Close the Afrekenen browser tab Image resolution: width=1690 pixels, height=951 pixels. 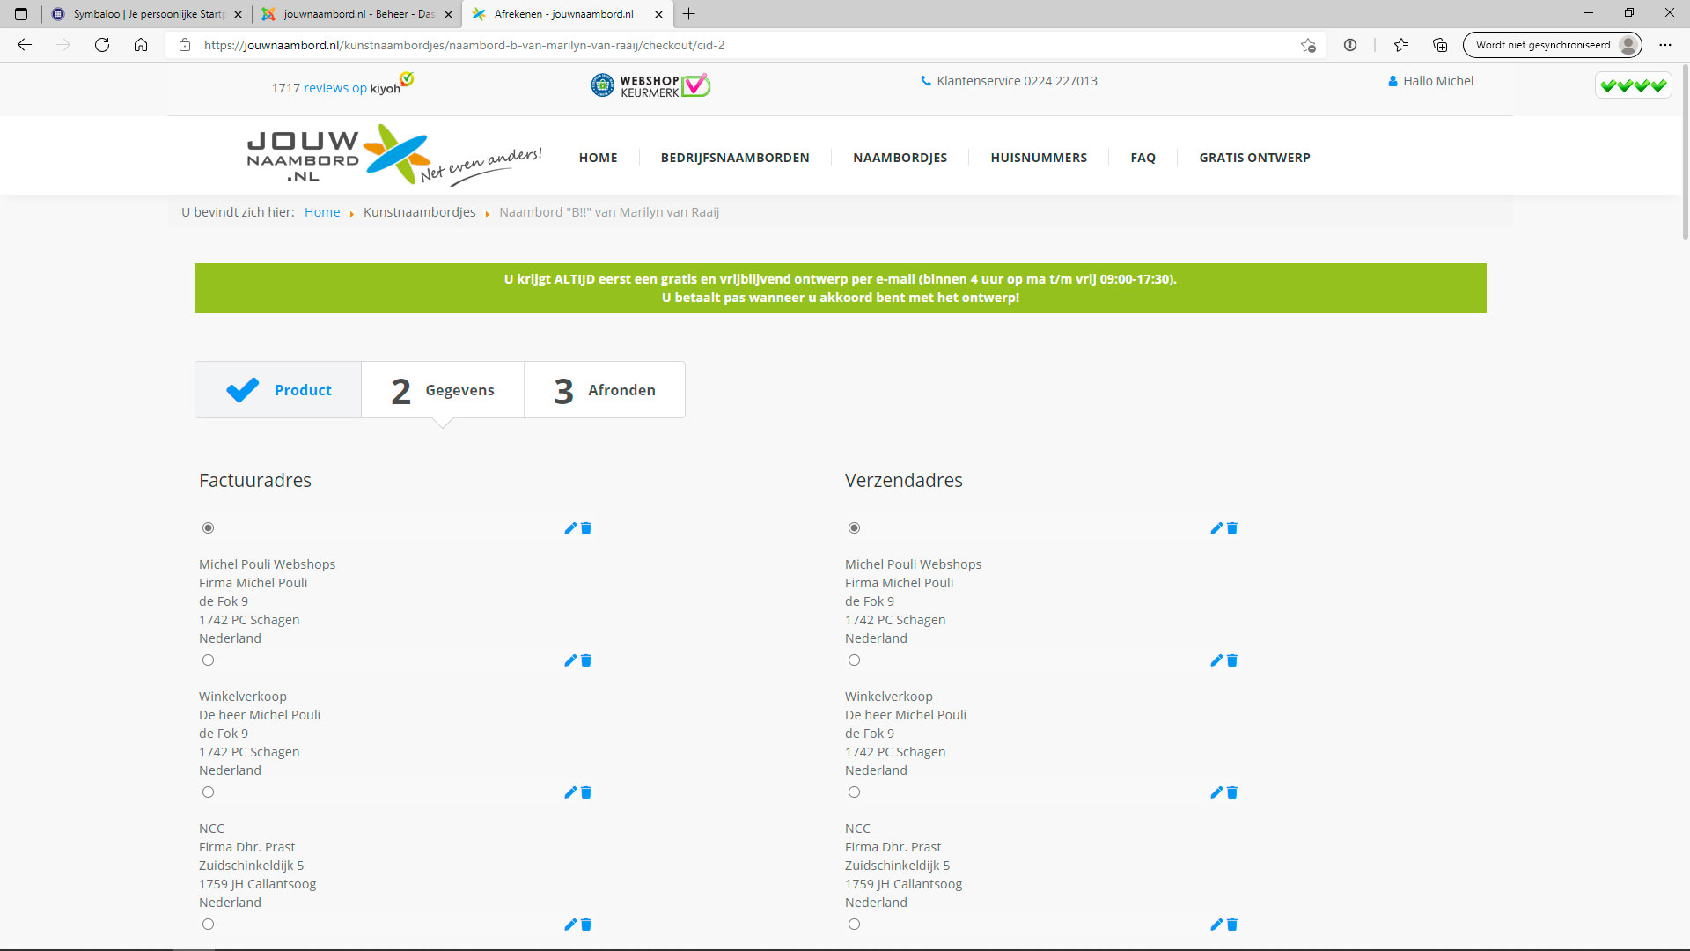point(658,14)
